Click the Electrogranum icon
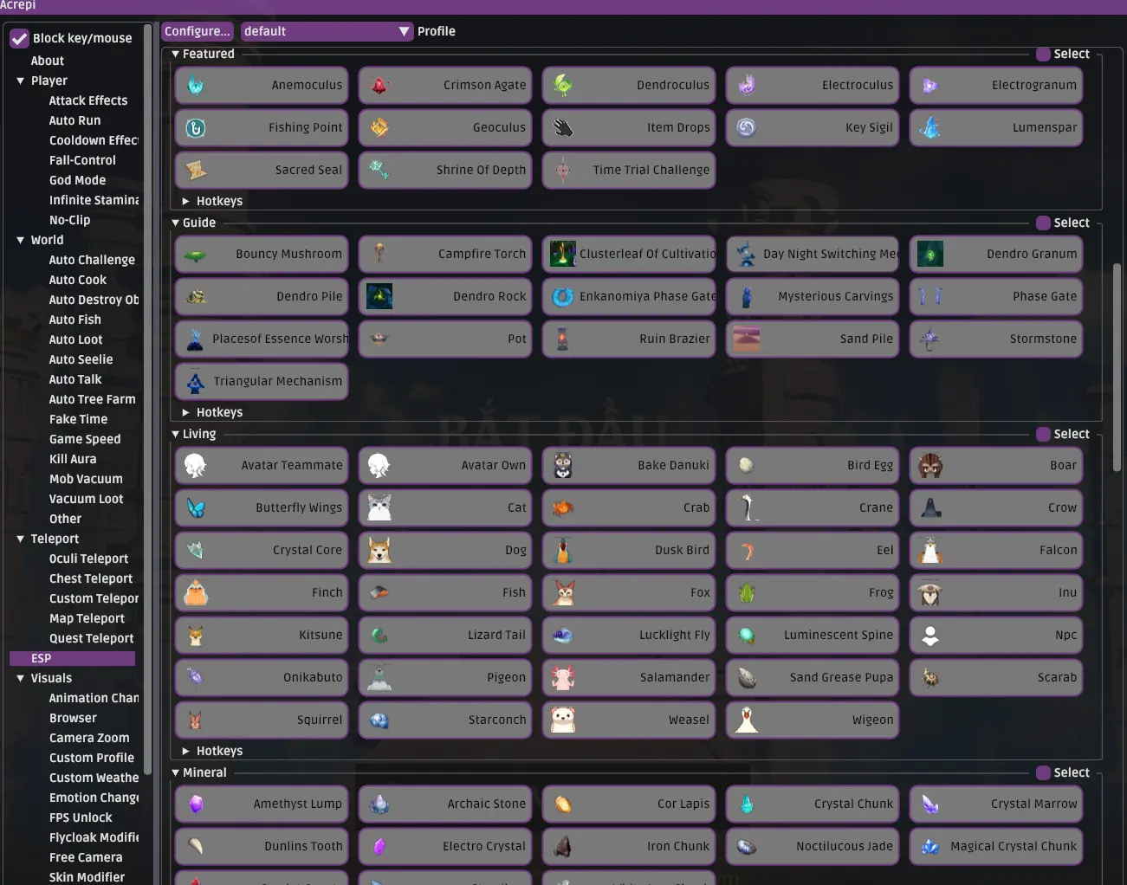 pyautogui.click(x=930, y=85)
